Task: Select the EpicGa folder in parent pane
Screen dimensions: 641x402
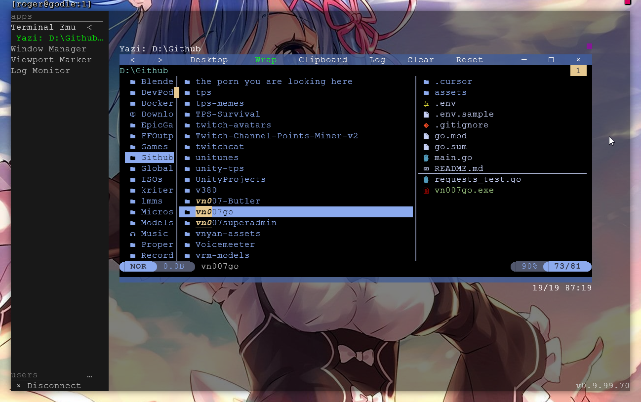Action: click(157, 125)
